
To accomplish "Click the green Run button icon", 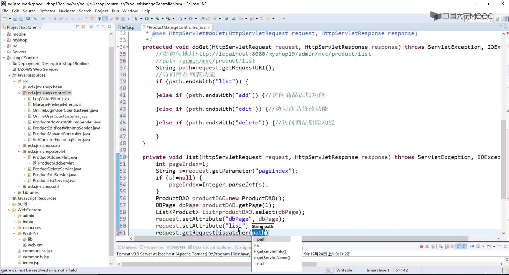I will tap(147, 18).
